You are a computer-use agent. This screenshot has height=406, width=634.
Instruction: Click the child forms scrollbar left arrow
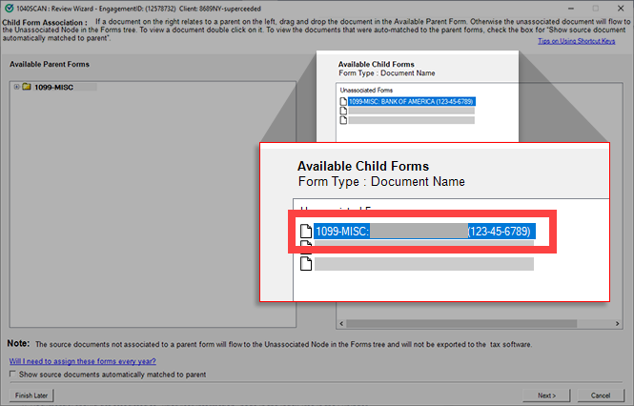click(x=341, y=323)
